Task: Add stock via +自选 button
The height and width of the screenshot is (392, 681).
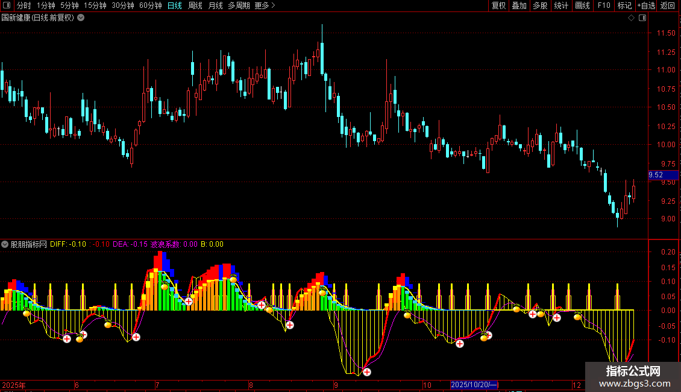Action: 646,5
